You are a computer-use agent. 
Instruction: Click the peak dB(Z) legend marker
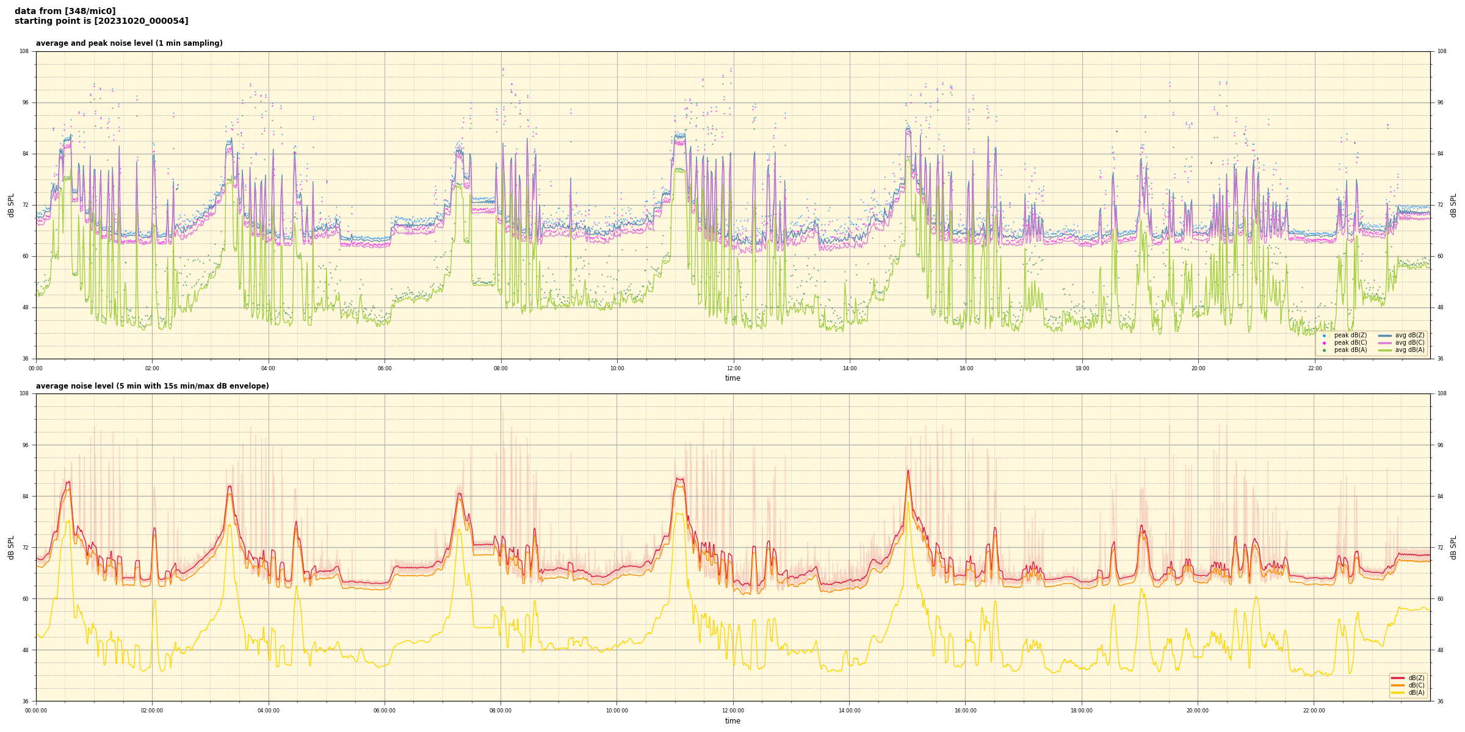click(1324, 335)
